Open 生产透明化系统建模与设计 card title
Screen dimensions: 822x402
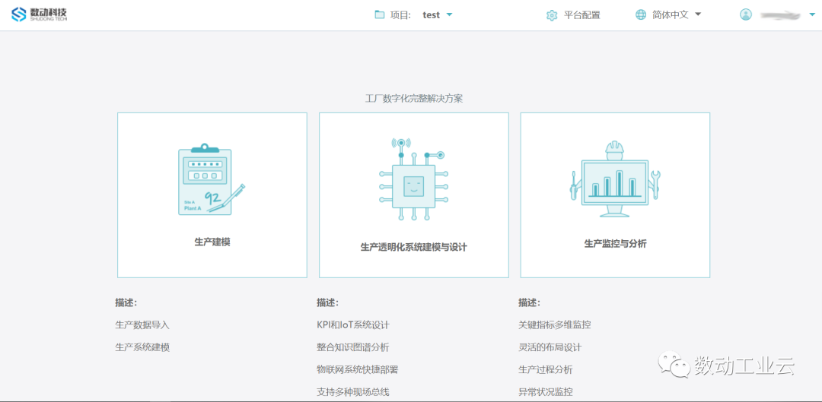click(413, 246)
